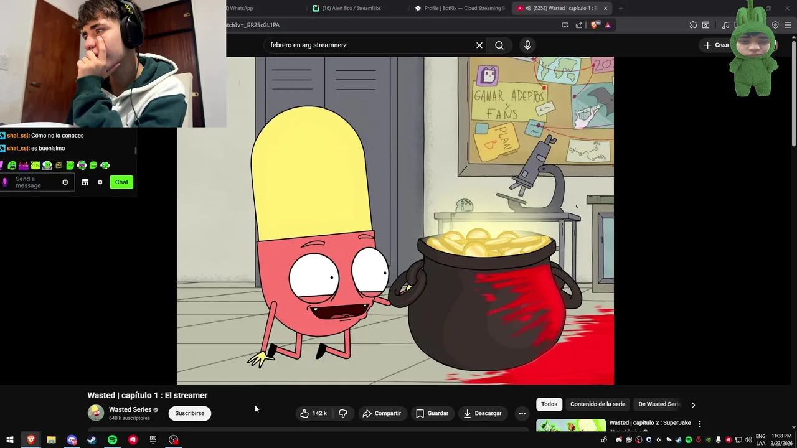Image resolution: width=797 pixels, height=448 pixels.
Task: Open the emoji picker in chat input
Action: point(65,182)
